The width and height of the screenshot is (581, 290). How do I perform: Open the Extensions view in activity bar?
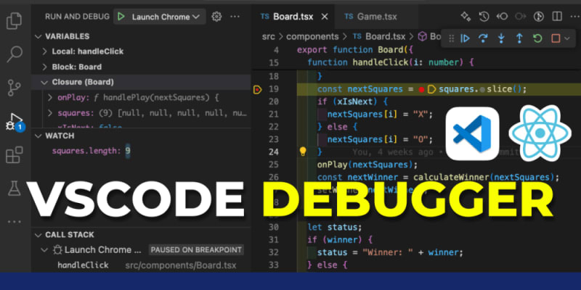pos(15,154)
